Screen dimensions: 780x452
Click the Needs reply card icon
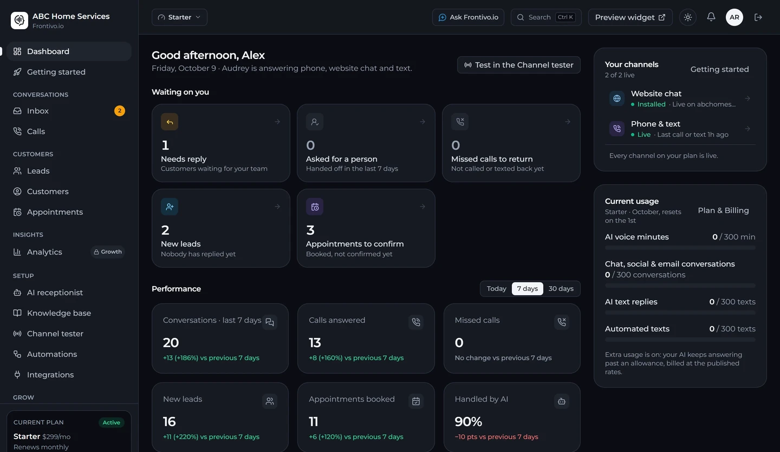point(170,122)
